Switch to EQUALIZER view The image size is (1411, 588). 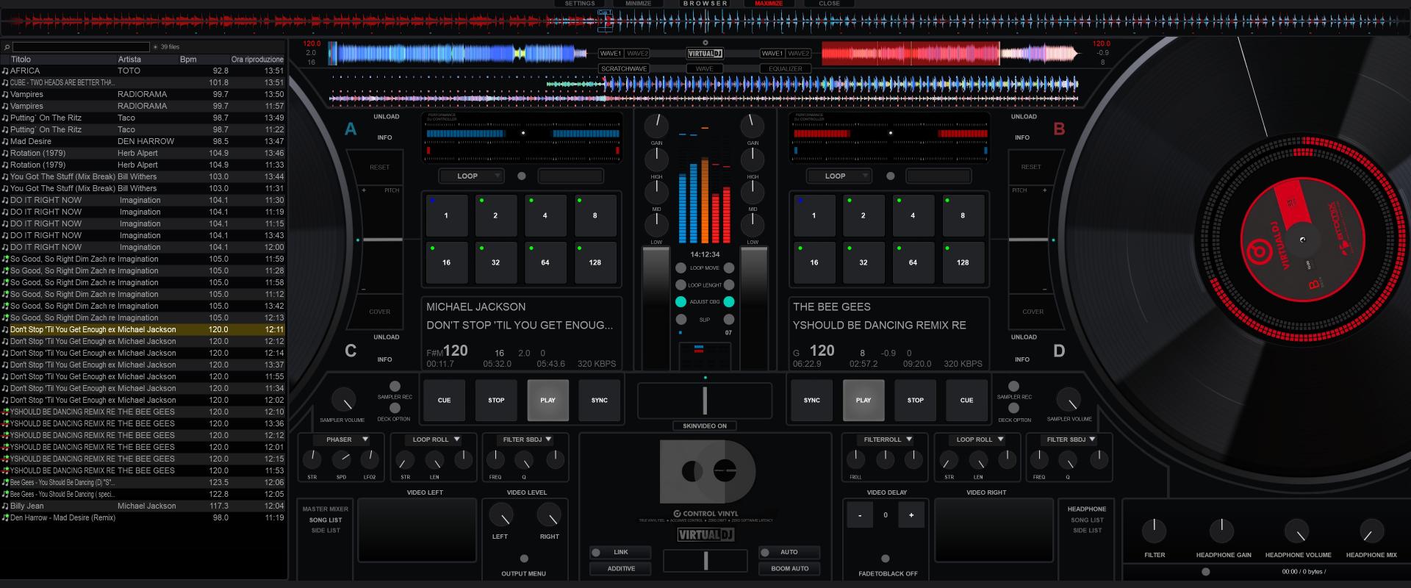786,69
